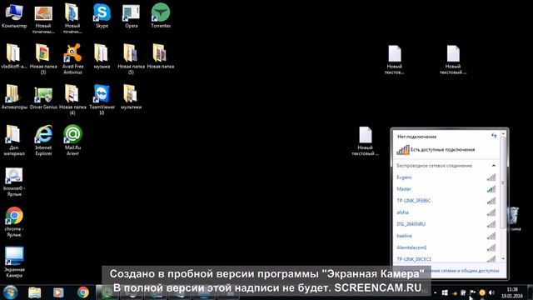Viewport: 533px width, 300px height.
Task: Select the Mail.Ru Агент shortcut
Action: pyautogui.click(x=72, y=140)
